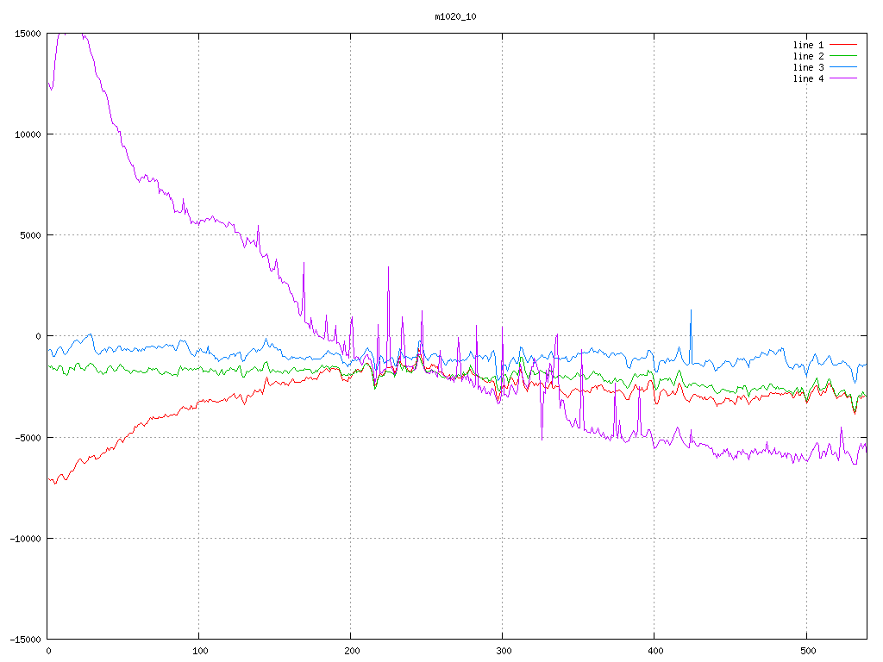Click the tall blue spike peak above zero
Viewport: 883px width, 662px height.
(691, 312)
